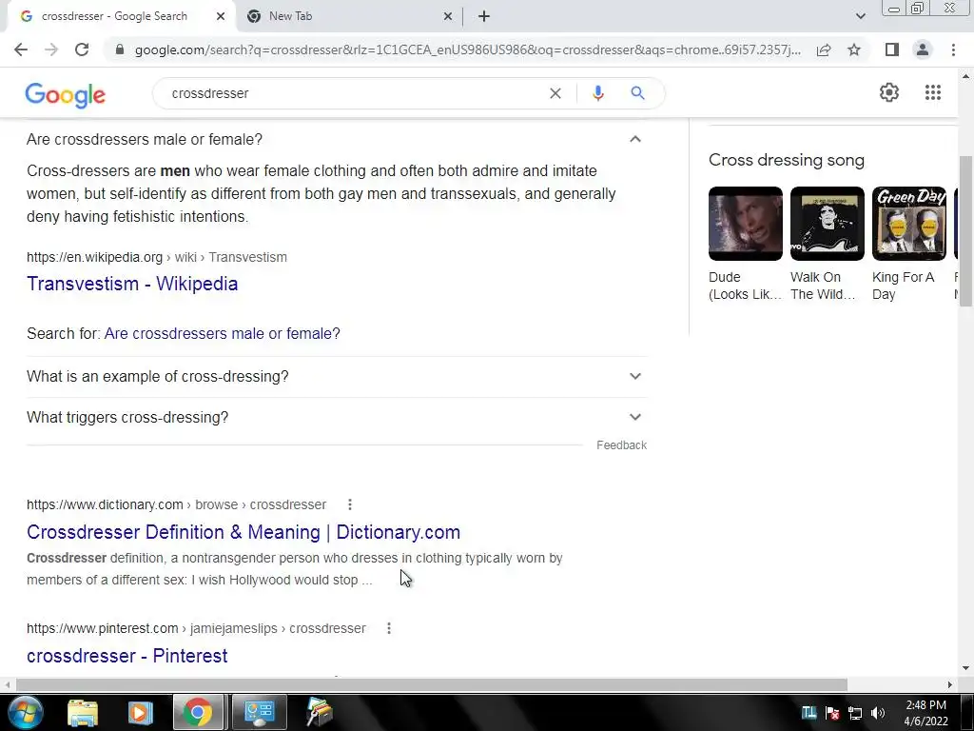
Task: Select the crossdresser Google Search tab
Action: point(121,16)
